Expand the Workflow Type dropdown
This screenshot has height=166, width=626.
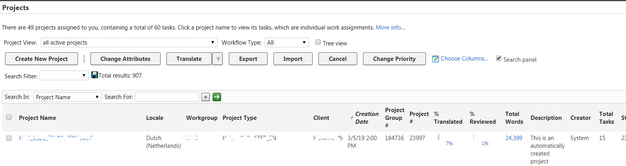click(287, 43)
